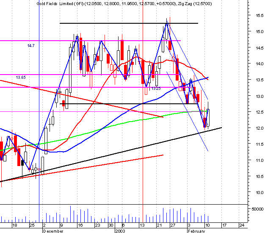265x233 pixels.
Task: Click date label 18 on time axis
Action: [x=15, y=225]
